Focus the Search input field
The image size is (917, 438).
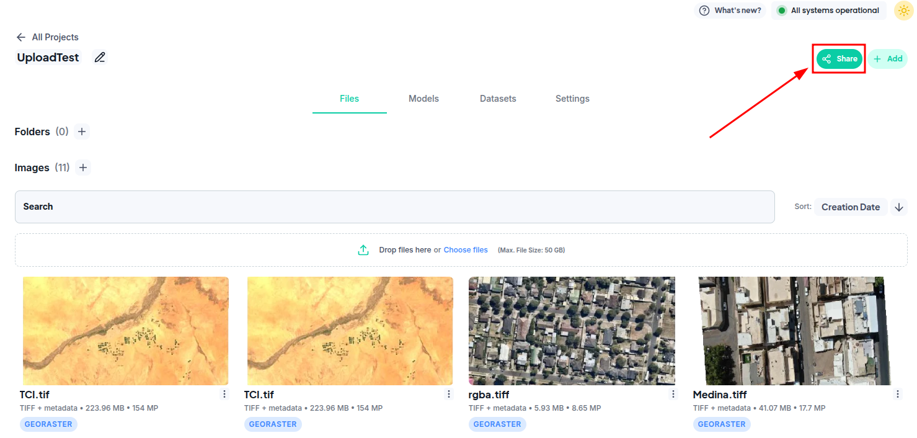pos(395,207)
